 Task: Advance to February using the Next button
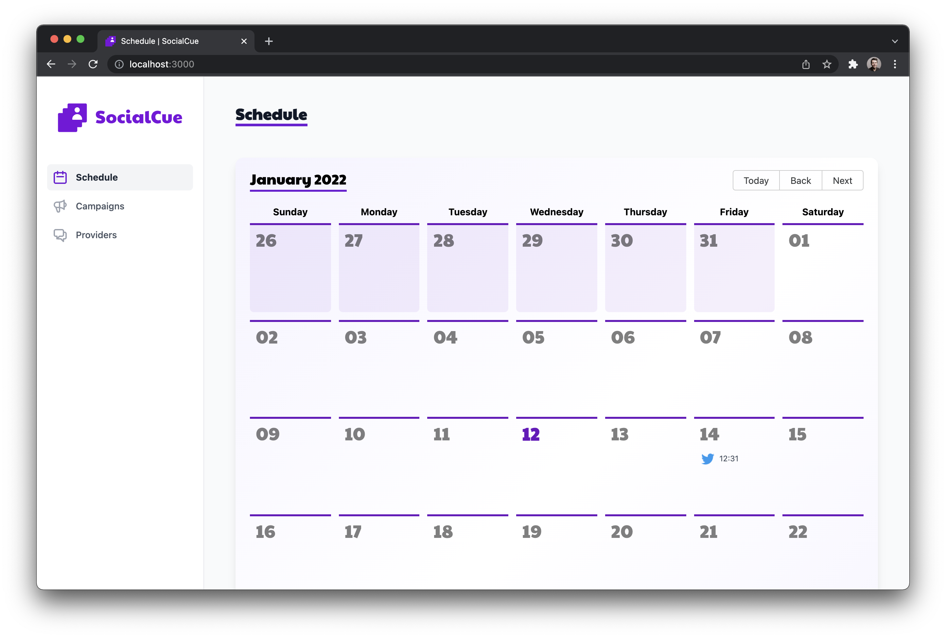point(842,180)
